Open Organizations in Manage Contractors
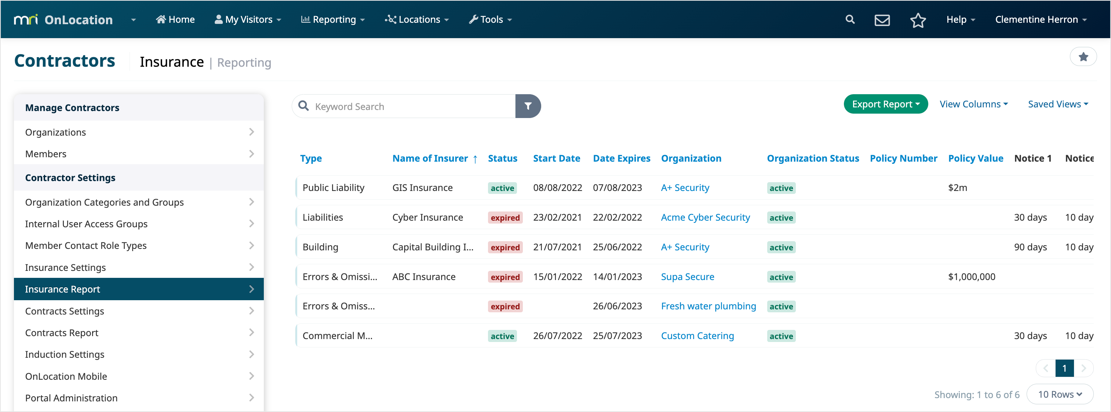This screenshot has width=1111, height=412. point(139,132)
